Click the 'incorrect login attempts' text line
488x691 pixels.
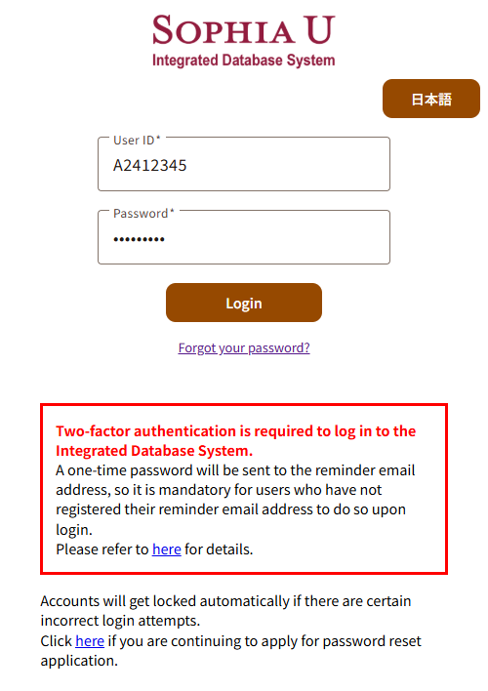tap(120, 621)
